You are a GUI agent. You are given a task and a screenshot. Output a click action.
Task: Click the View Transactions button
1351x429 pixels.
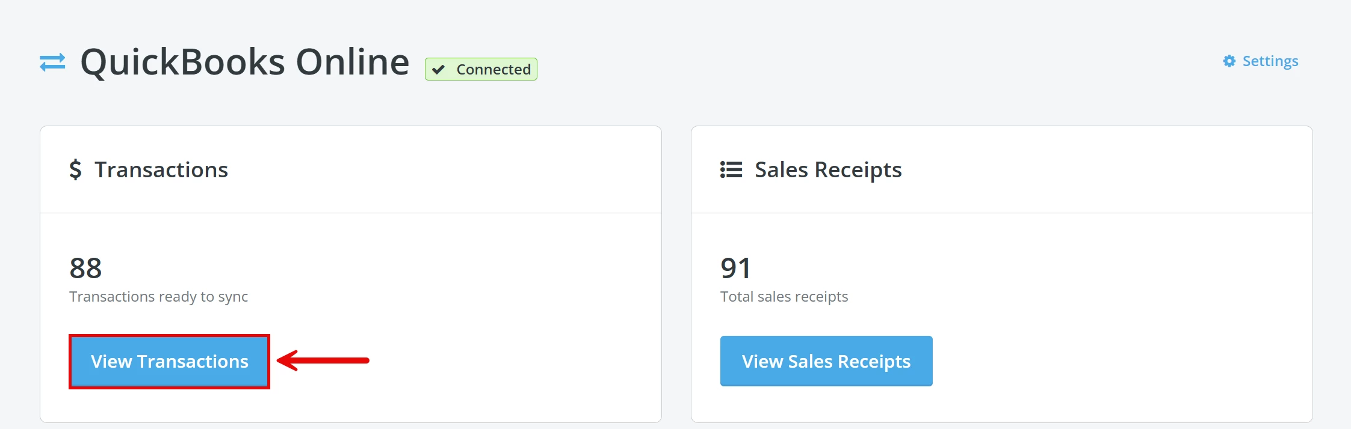pos(169,361)
